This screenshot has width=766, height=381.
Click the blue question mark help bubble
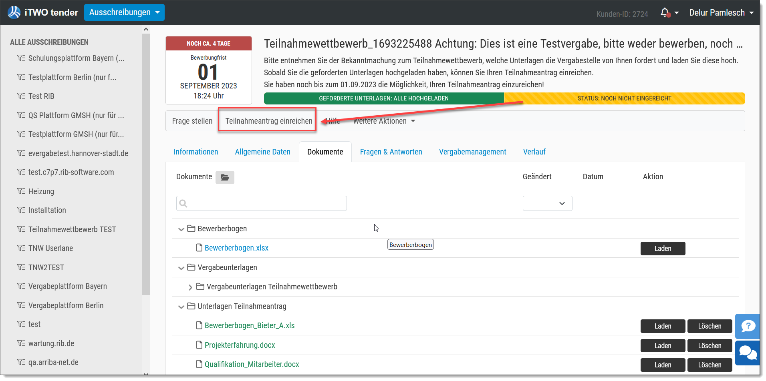(x=748, y=326)
